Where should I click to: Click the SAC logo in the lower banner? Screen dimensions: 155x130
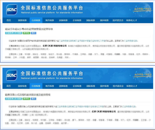click(12, 75)
